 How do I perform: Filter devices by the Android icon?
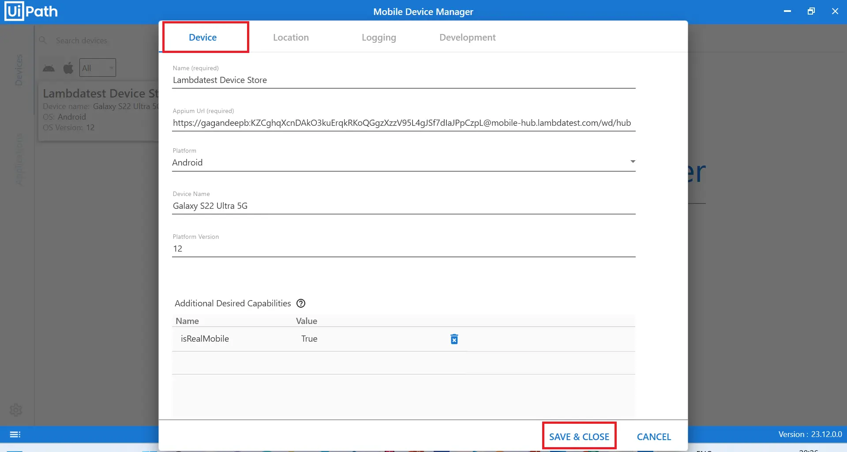49,68
